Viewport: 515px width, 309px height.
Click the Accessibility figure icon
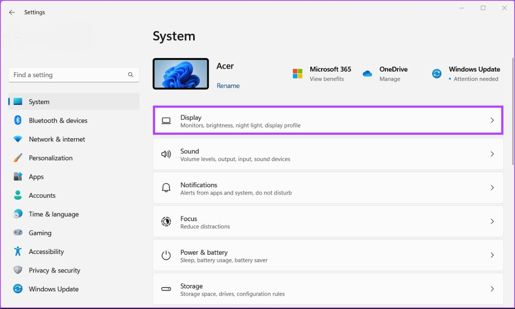pos(18,252)
